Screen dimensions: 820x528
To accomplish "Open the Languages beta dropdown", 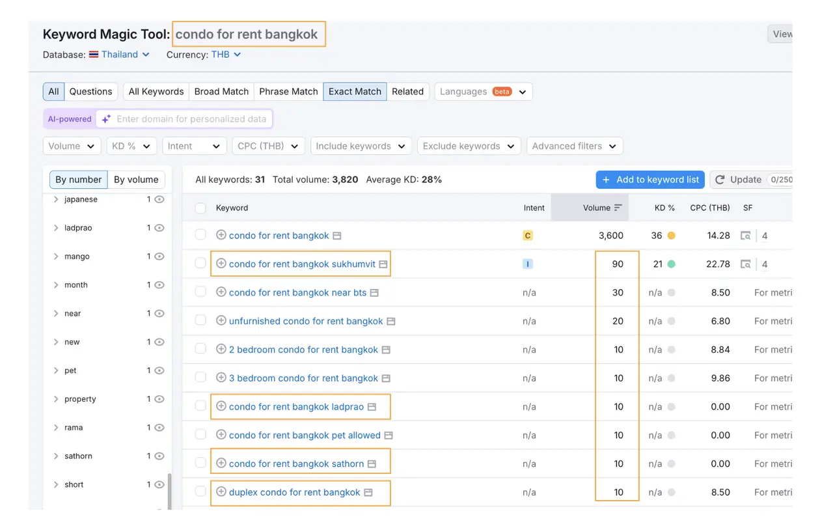I will point(484,92).
